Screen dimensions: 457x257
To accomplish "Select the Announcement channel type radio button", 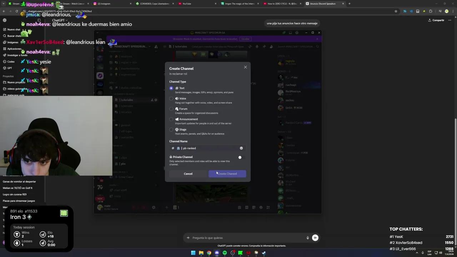I will pyautogui.click(x=171, y=119).
